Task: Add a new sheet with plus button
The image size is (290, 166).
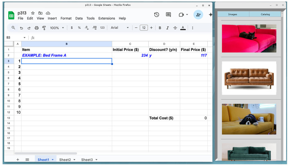Action: pyautogui.click(x=18, y=159)
